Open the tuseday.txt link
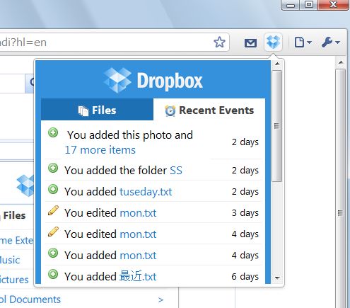This screenshot has height=308, width=350. coord(146,192)
